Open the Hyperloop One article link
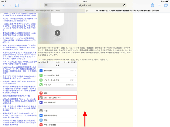 (x=20, y=70)
